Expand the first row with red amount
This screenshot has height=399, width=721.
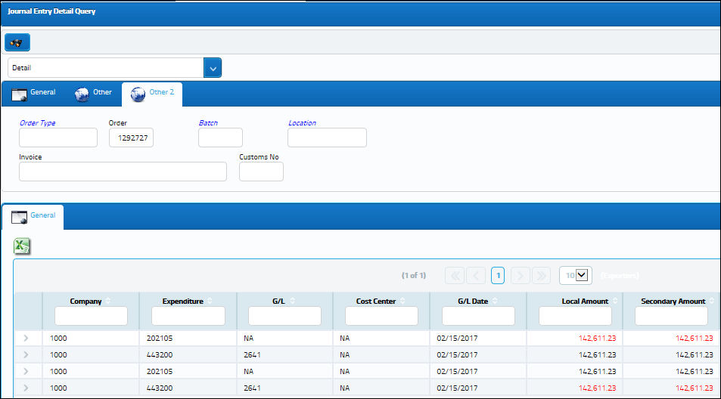(x=26, y=338)
